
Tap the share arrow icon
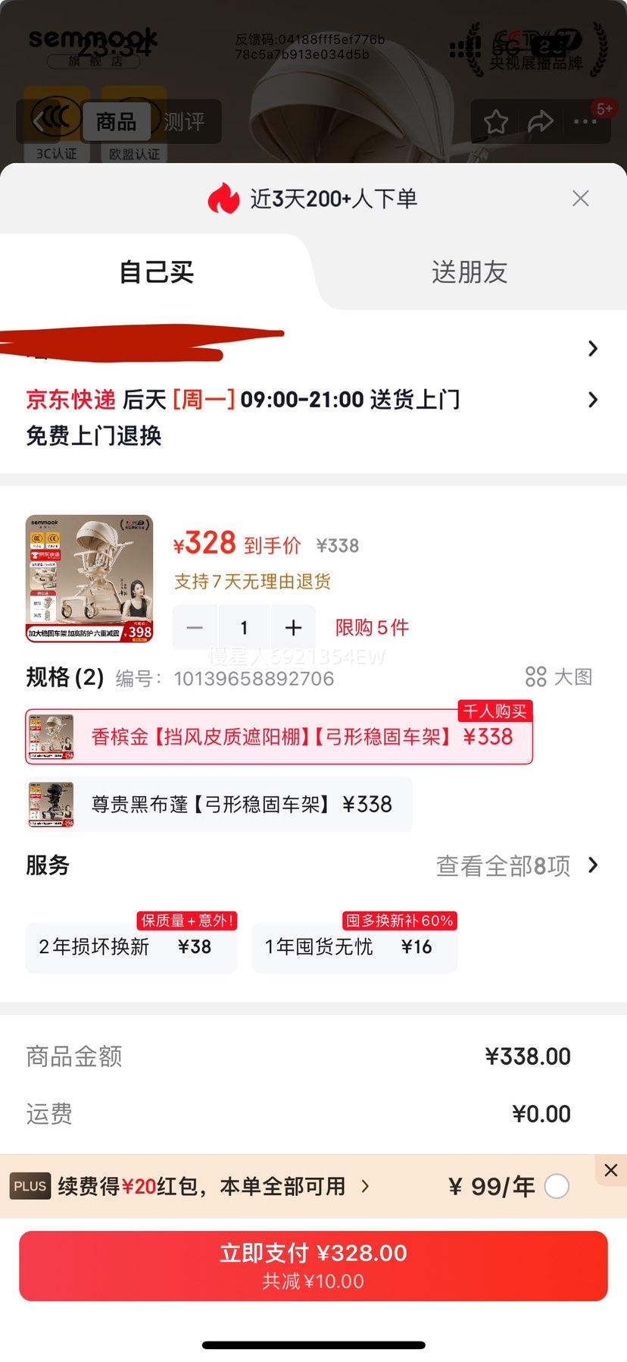541,121
